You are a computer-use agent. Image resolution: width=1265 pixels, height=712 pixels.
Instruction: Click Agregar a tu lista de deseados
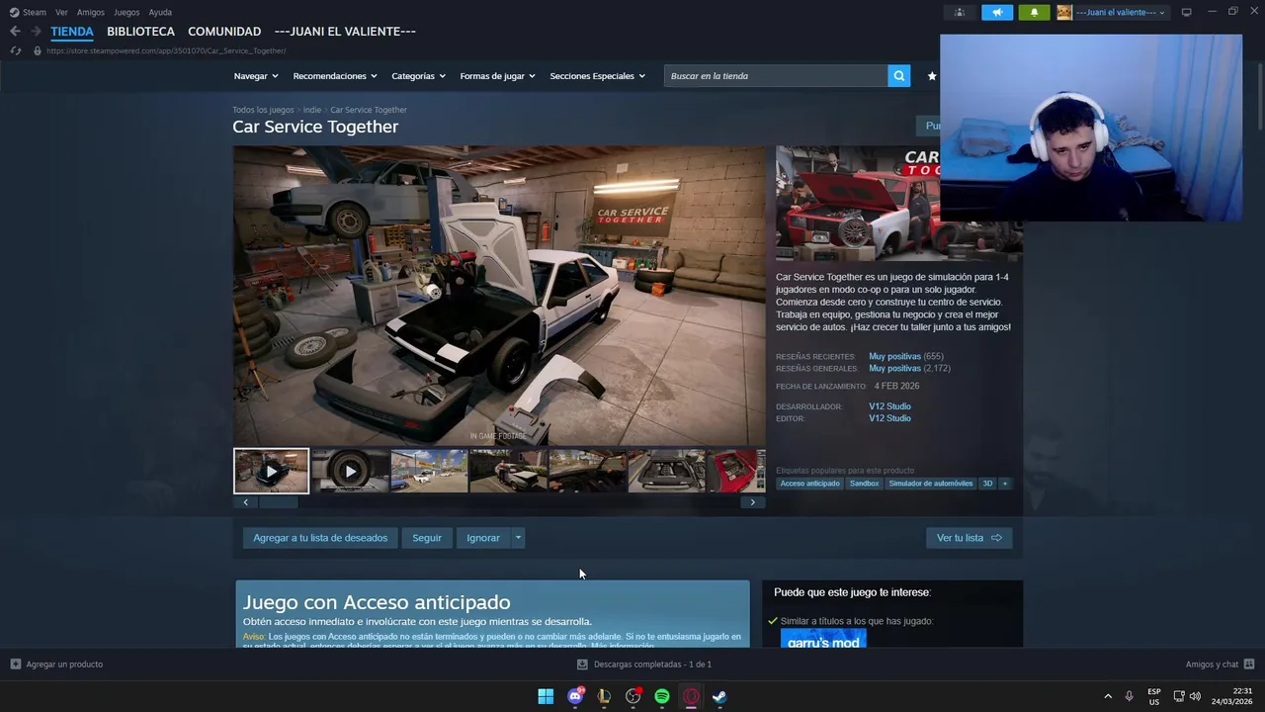[320, 538]
